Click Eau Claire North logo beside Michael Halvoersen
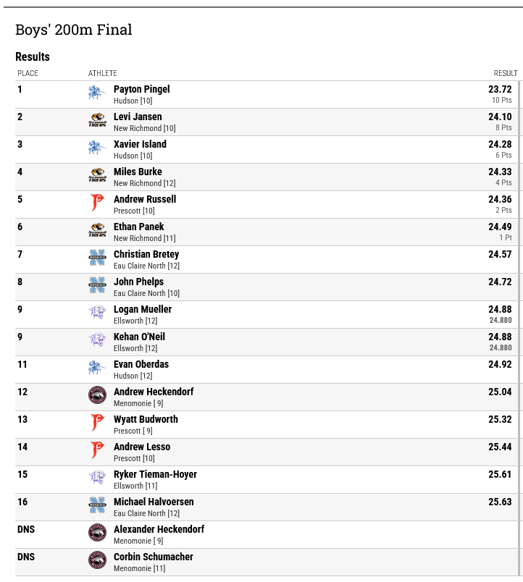The width and height of the screenshot is (523, 582). (97, 505)
